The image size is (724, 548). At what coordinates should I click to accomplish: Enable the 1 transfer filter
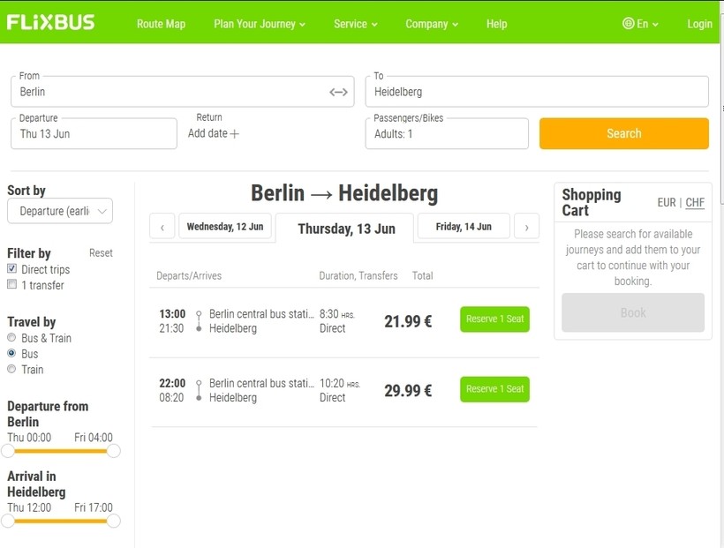(x=12, y=285)
